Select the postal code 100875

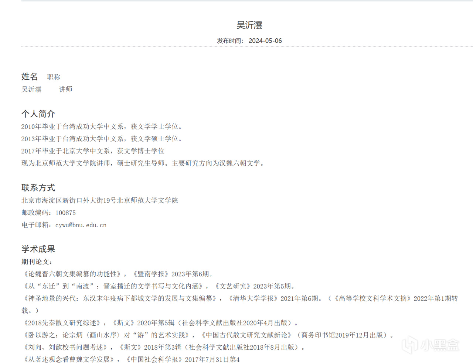click(x=65, y=213)
